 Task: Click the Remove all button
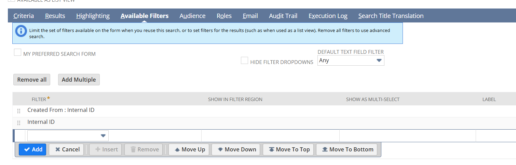tap(32, 80)
